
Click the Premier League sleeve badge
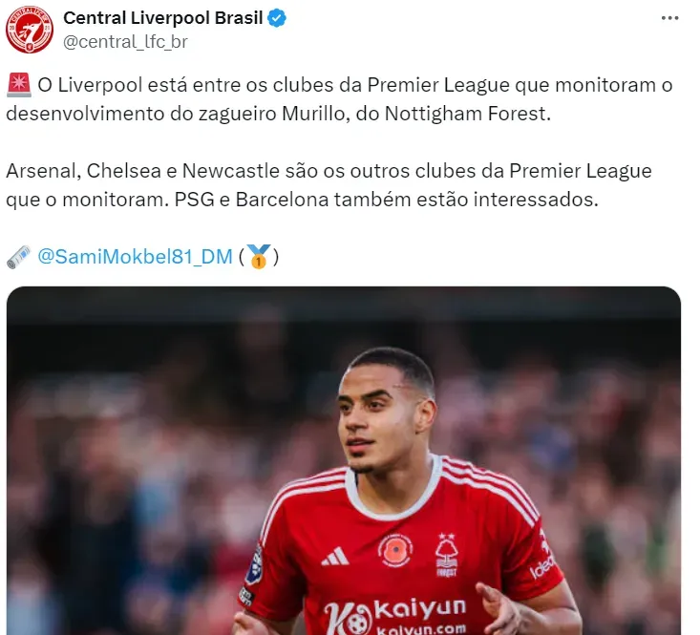click(x=255, y=566)
